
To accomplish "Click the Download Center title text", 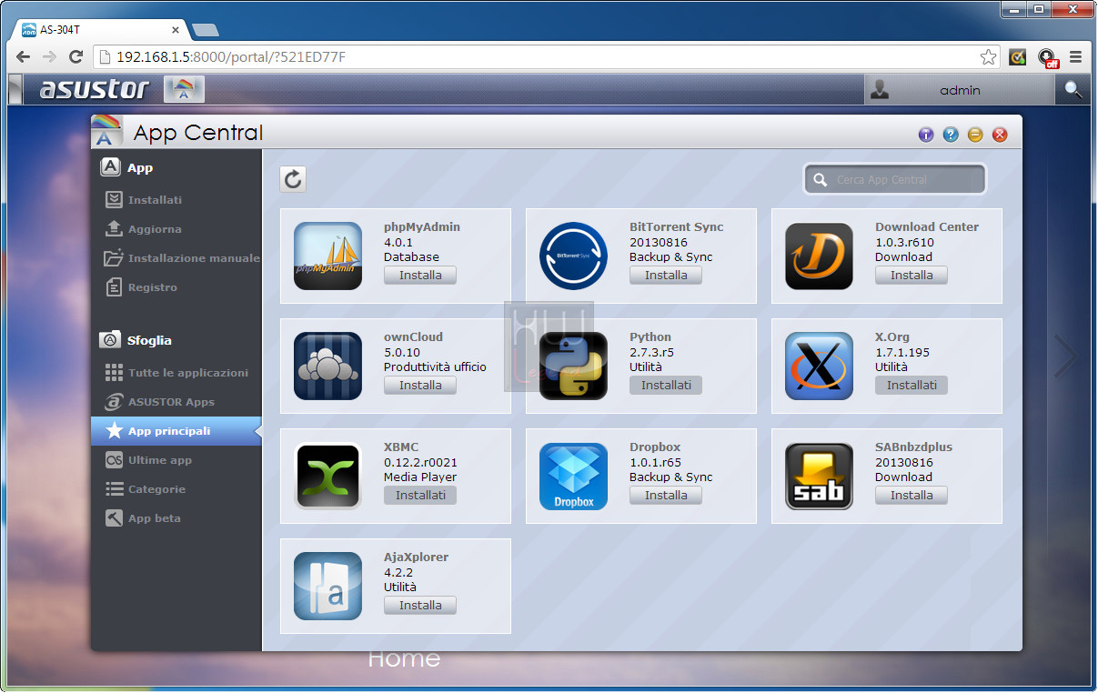I will tap(927, 227).
